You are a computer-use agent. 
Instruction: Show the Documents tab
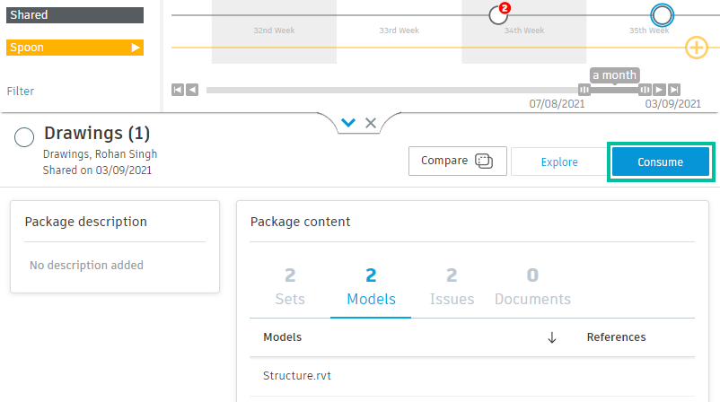point(532,287)
